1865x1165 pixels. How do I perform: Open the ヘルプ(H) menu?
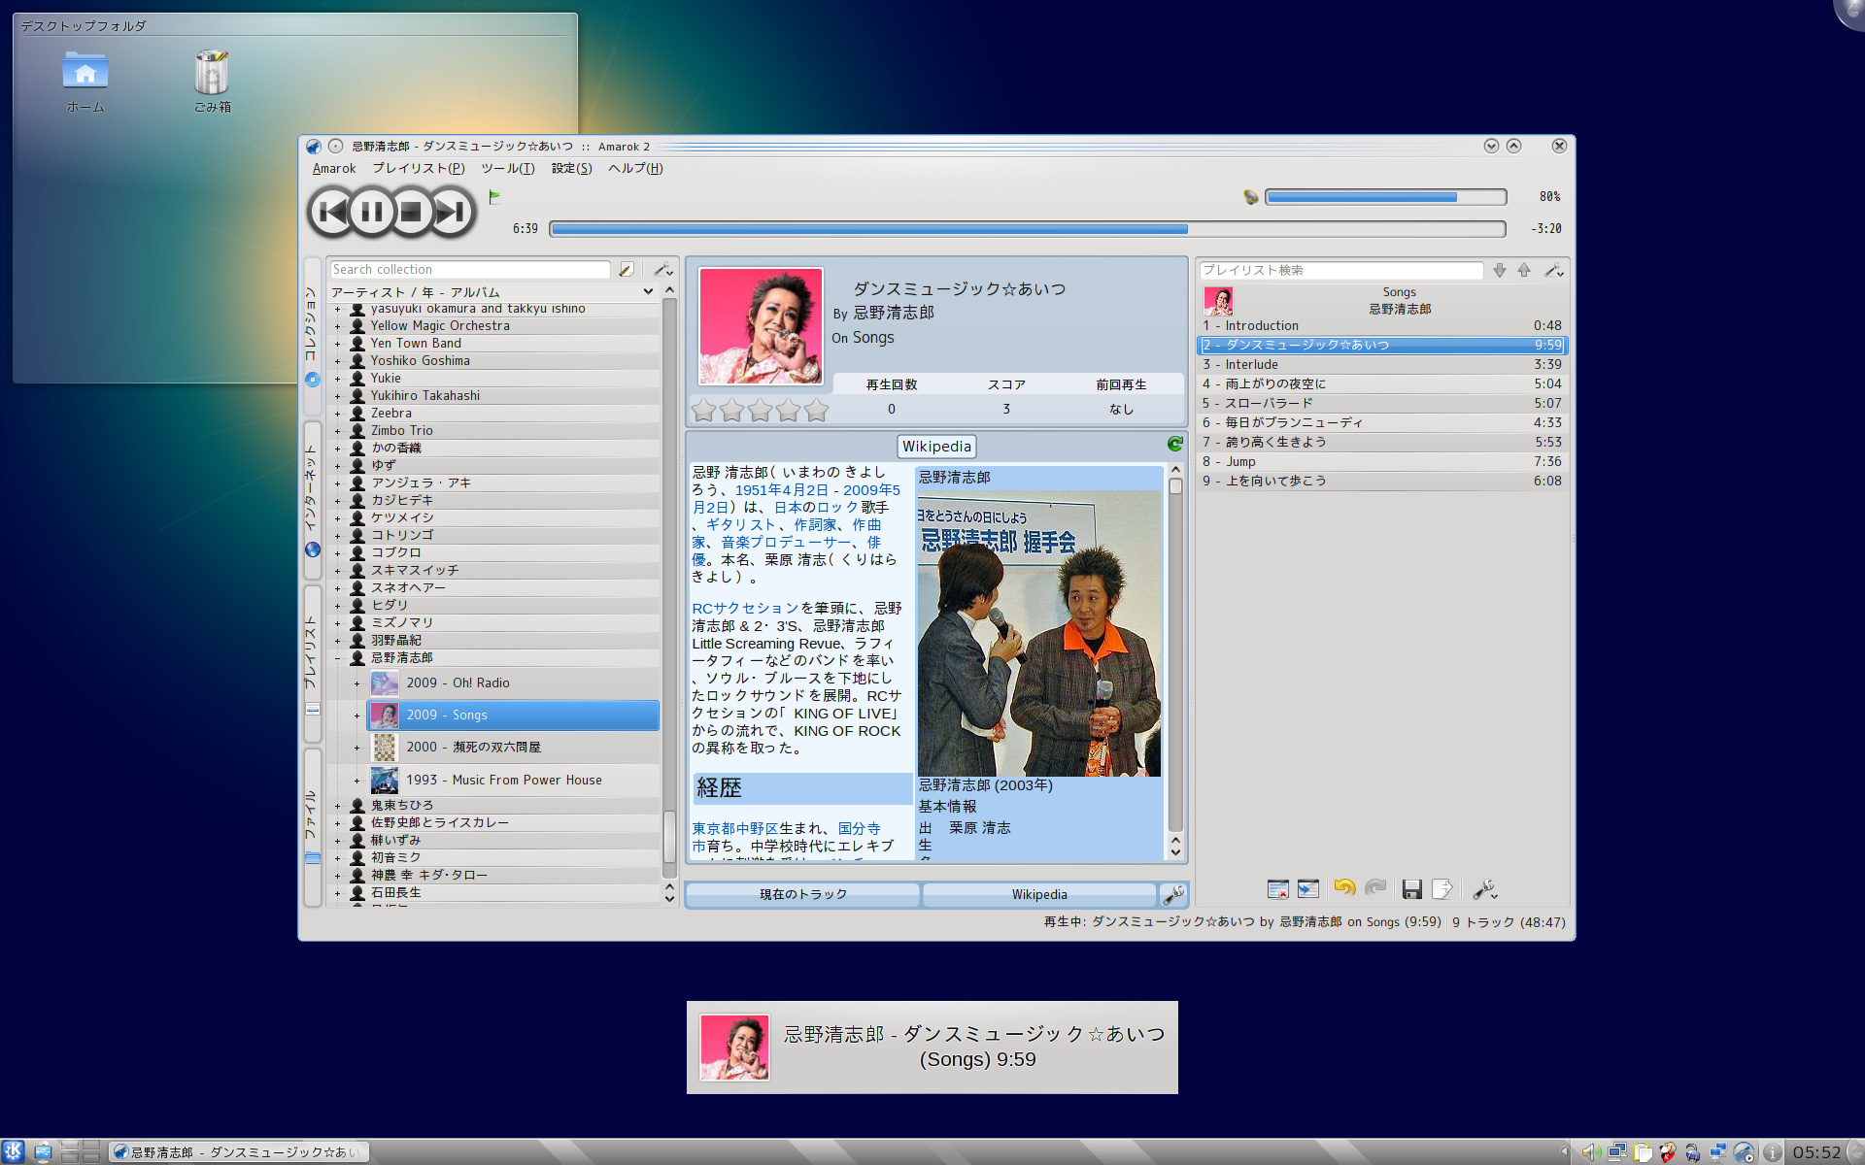point(635,168)
